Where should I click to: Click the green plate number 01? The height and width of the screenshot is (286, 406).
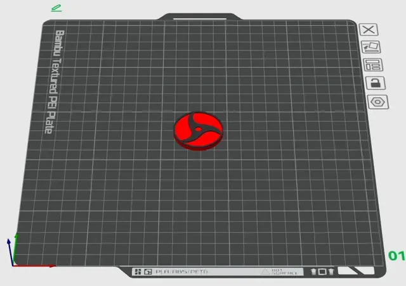(396, 256)
